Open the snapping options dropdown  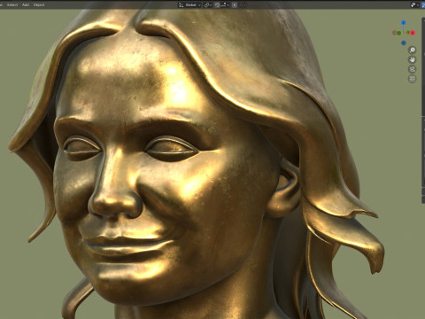225,4
